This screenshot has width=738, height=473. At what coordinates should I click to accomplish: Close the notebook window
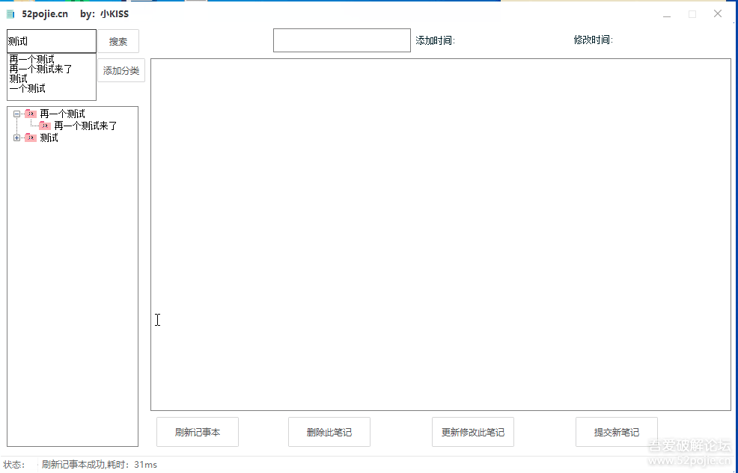point(717,13)
